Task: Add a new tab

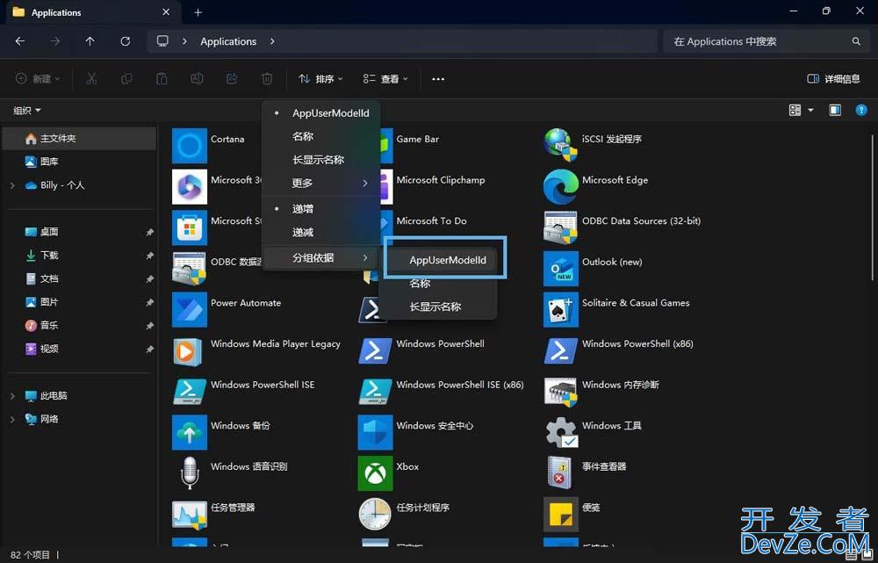Action: pyautogui.click(x=198, y=12)
